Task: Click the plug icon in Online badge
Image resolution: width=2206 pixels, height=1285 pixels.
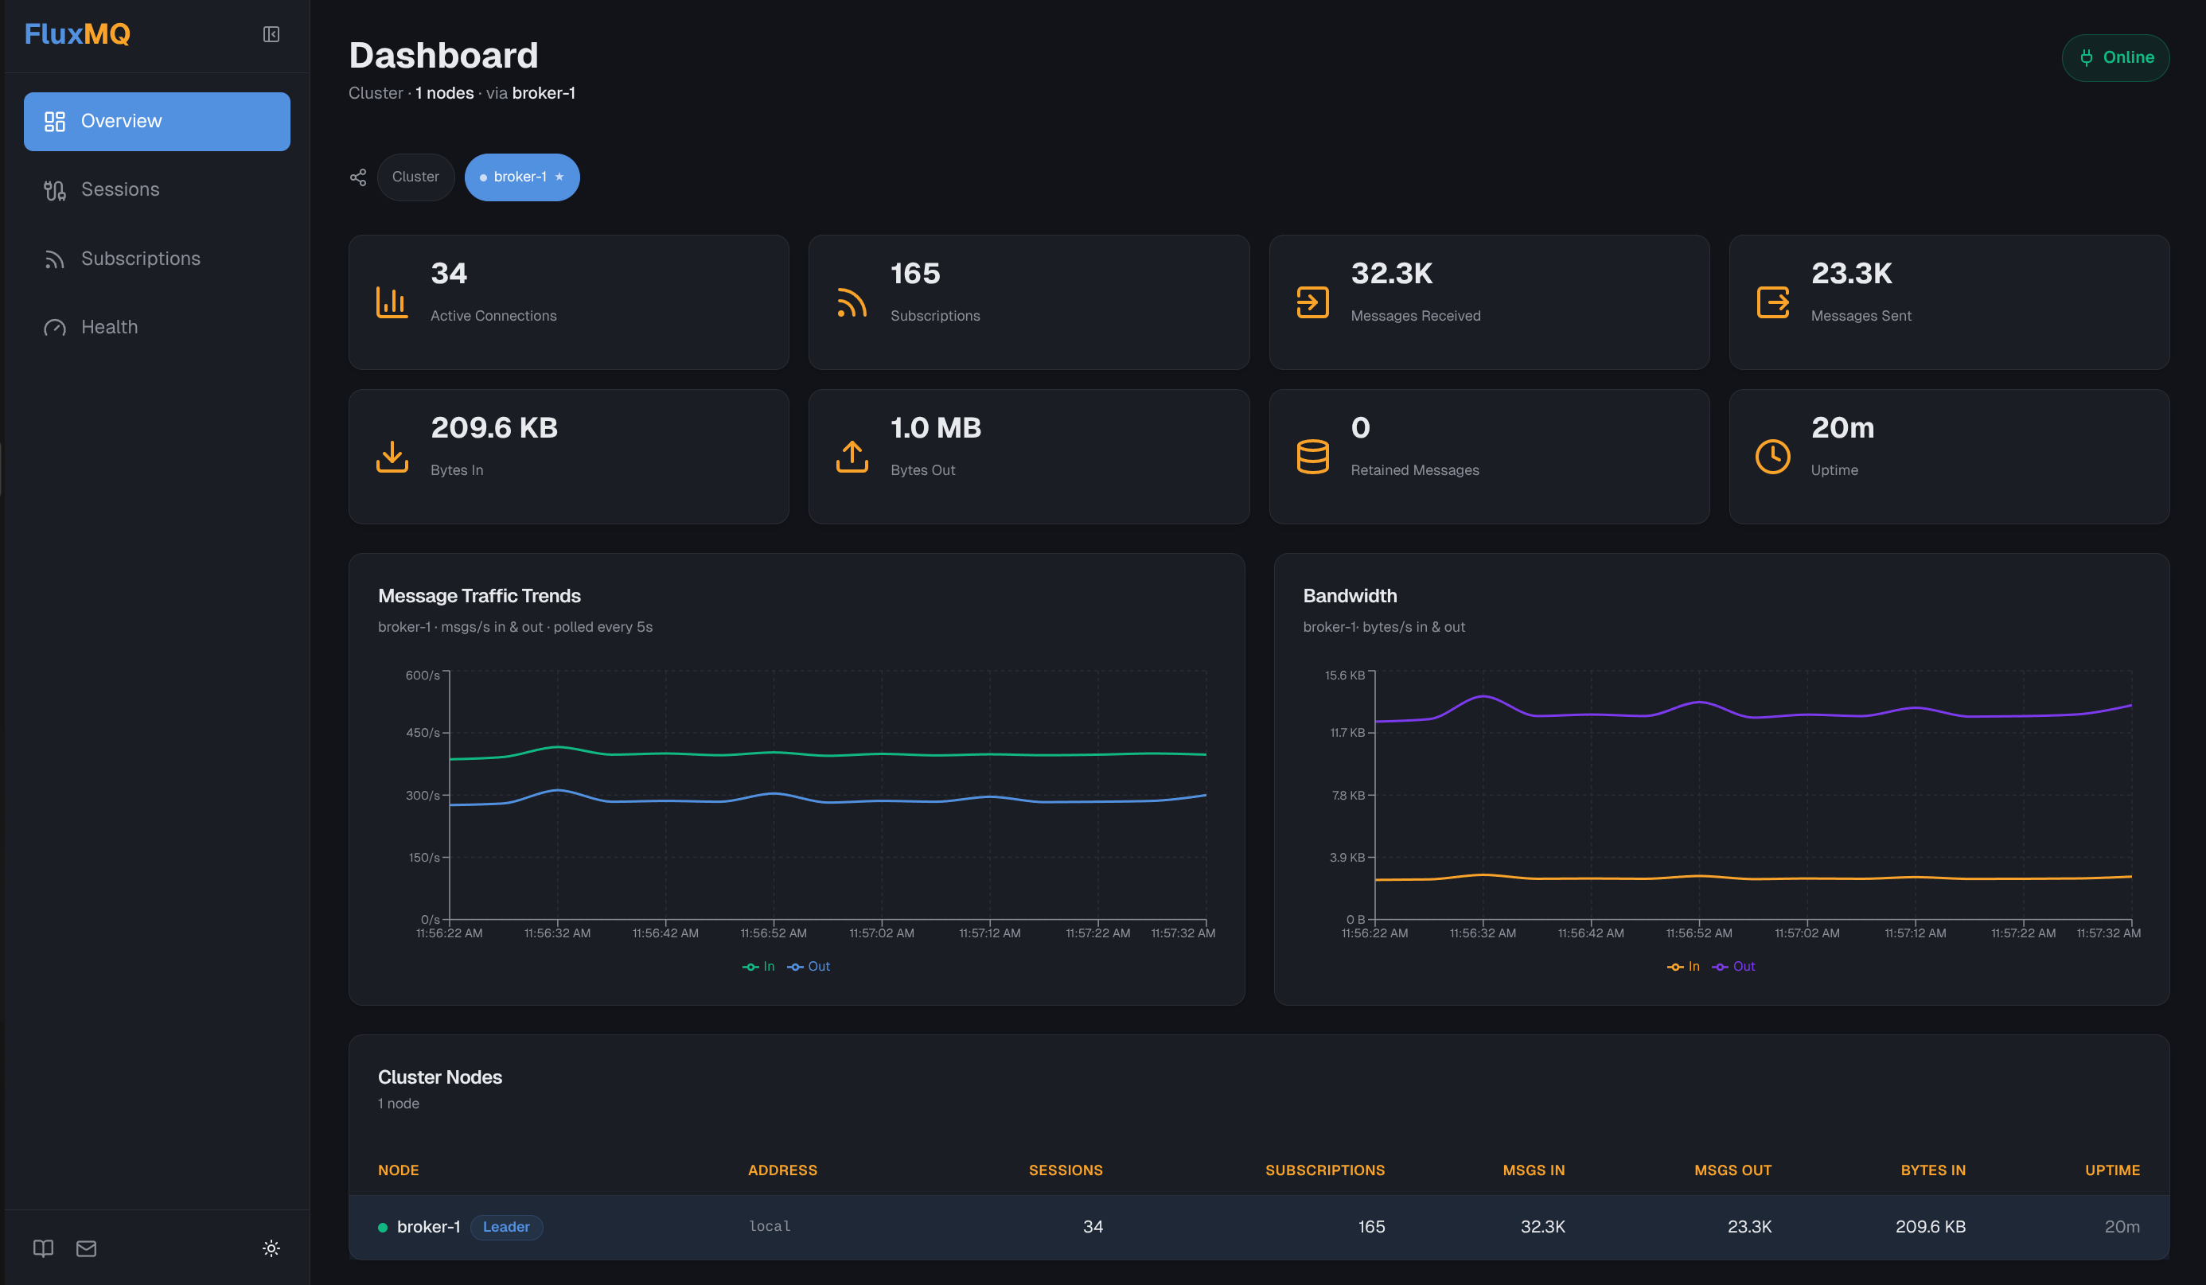Action: pyautogui.click(x=2086, y=58)
